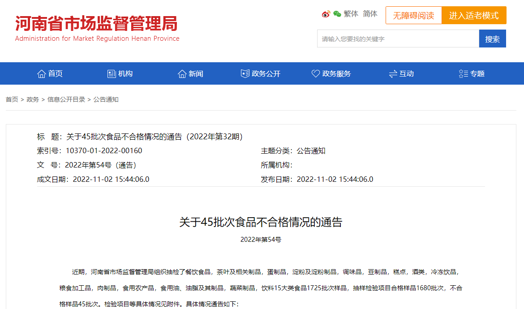This screenshot has width=524, height=309.
Task: Click the 搜索 search button
Action: [x=492, y=39]
